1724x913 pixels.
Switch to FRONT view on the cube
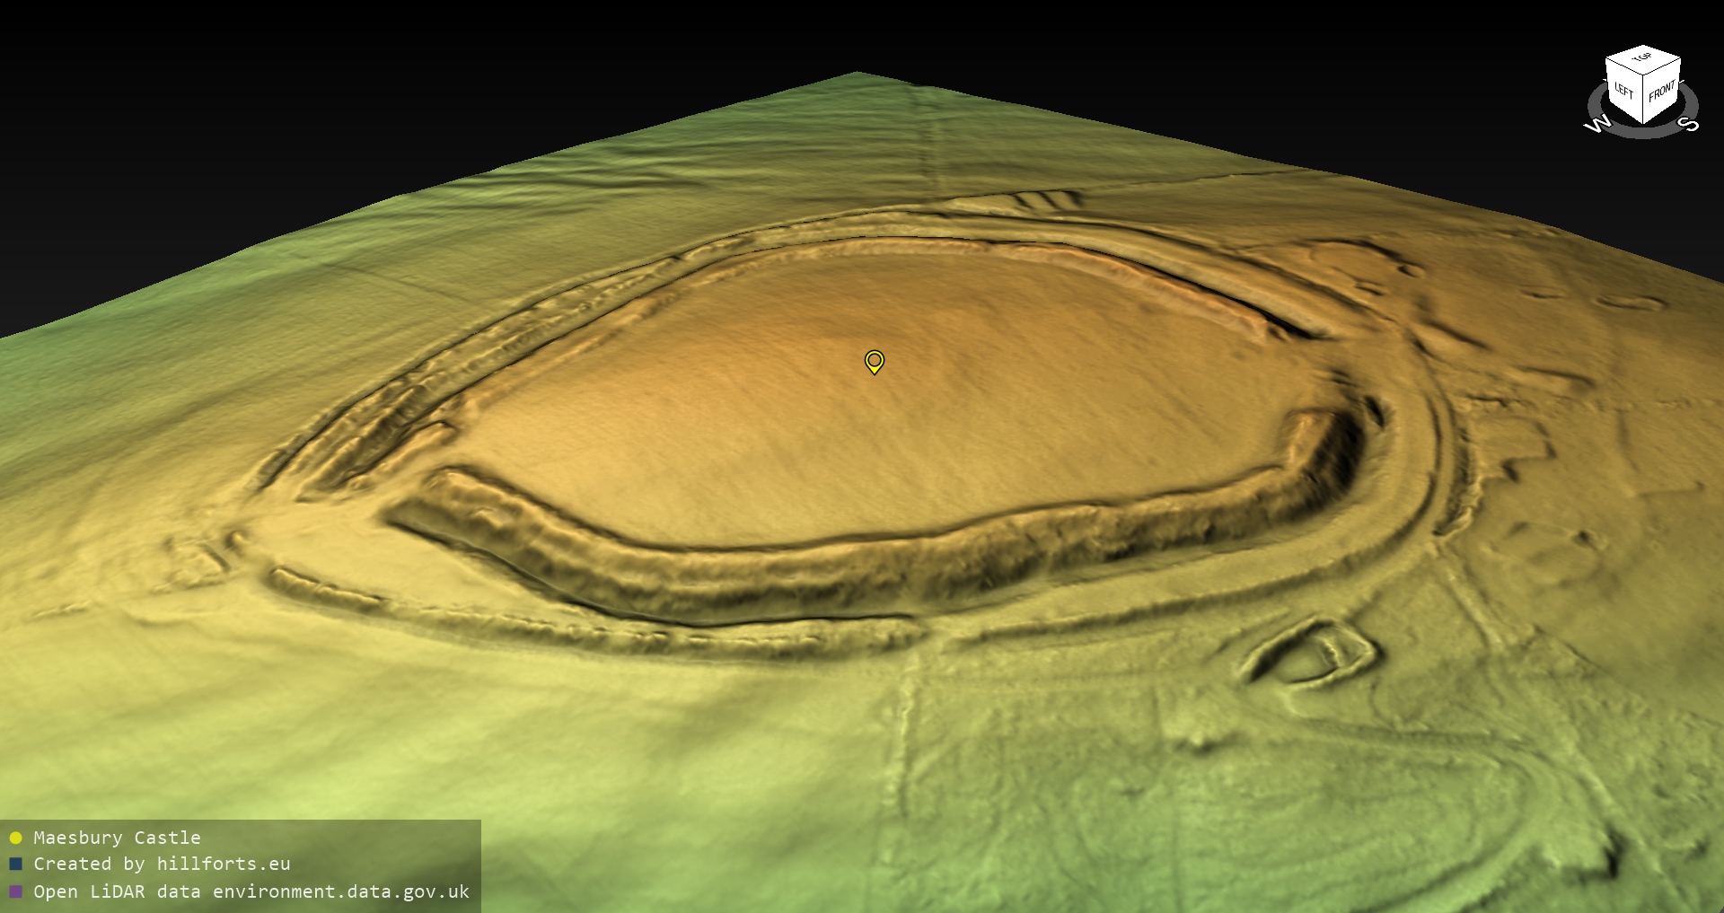(1662, 91)
